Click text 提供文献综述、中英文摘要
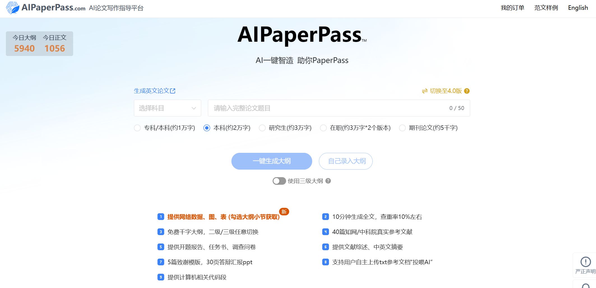596x288 pixels. 368,247
